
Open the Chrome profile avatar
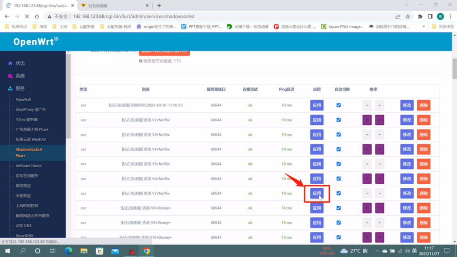(440, 17)
